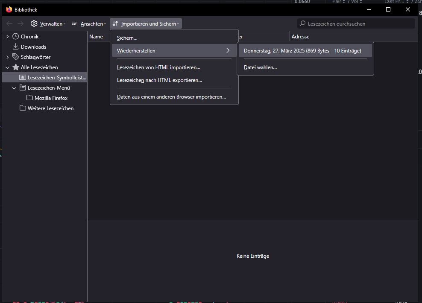Close the Bibliothek window
Screen dimensions: 422x303
pos(408,9)
